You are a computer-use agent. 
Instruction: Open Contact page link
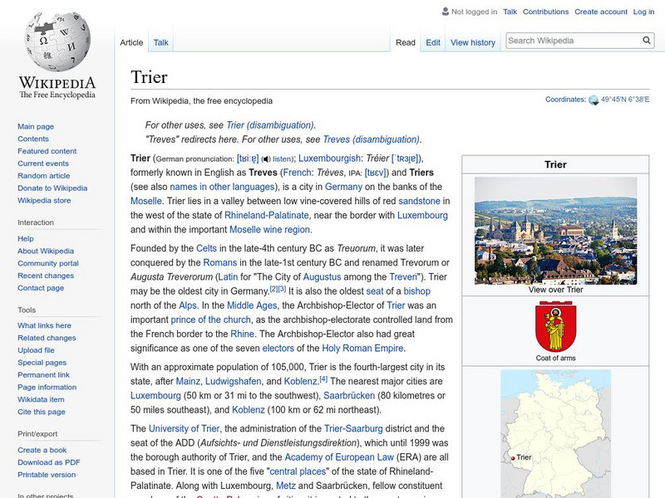click(41, 287)
